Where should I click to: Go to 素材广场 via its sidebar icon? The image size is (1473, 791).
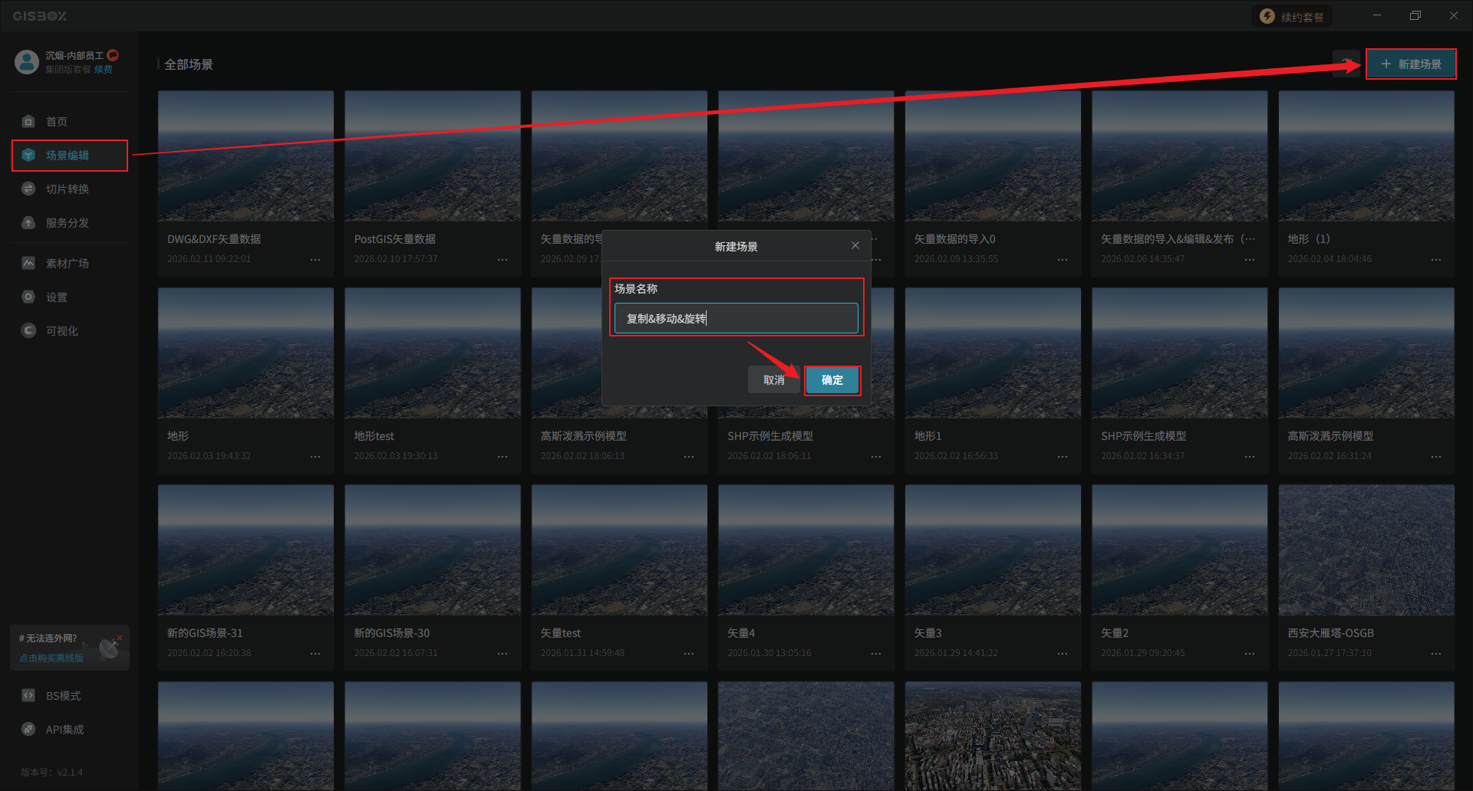(28, 263)
